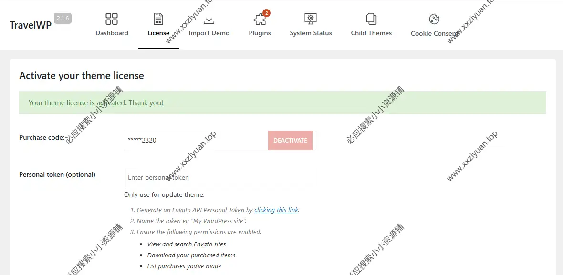Click the Dashboard grid icon
This screenshot has height=275, width=563.
[112, 19]
